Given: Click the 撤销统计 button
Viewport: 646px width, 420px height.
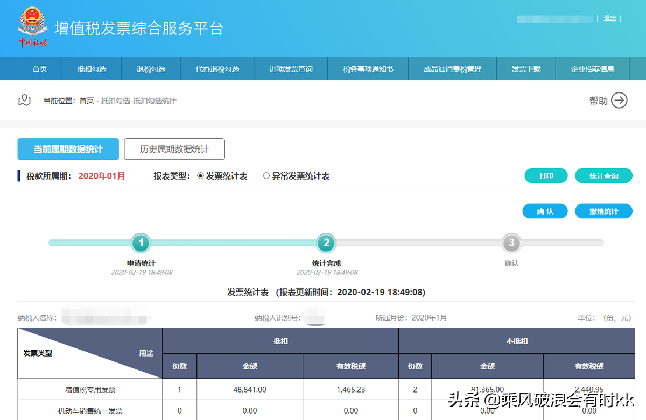Looking at the screenshot, I should pos(604,211).
